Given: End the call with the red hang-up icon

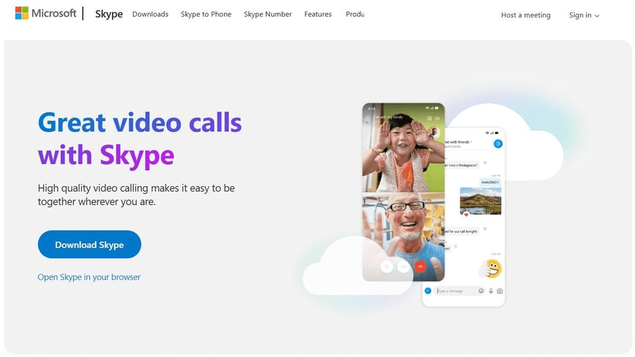Looking at the screenshot, I should (420, 266).
